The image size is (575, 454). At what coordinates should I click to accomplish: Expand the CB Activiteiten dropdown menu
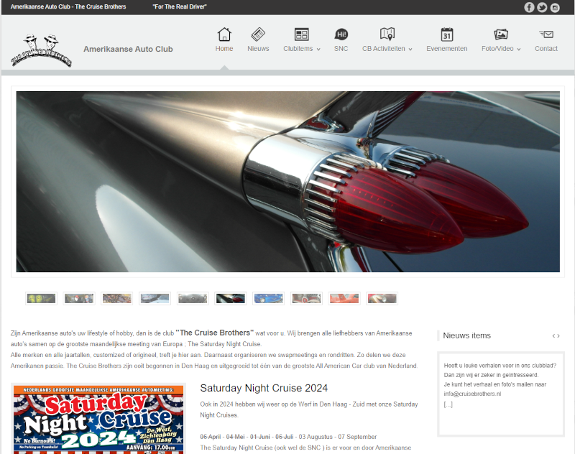point(387,49)
